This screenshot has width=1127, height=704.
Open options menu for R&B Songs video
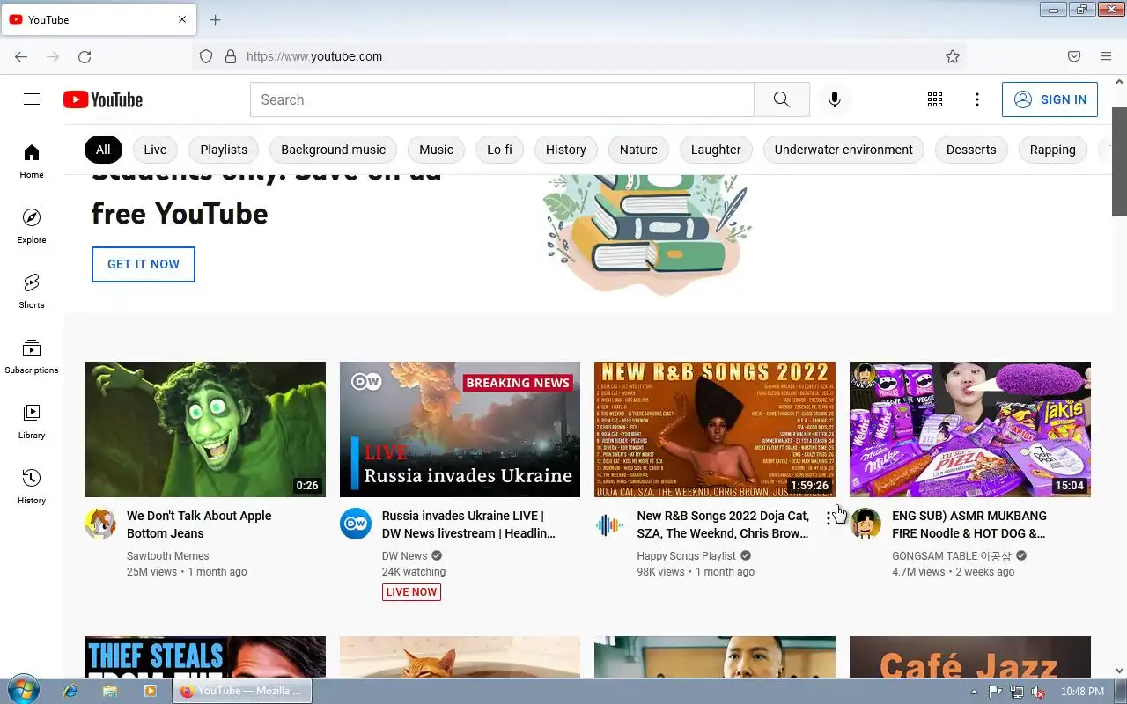[x=829, y=517]
